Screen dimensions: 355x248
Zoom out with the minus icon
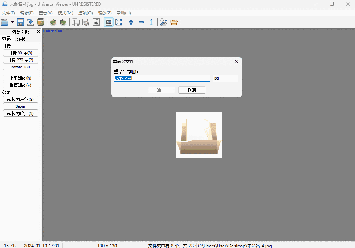[141, 22]
